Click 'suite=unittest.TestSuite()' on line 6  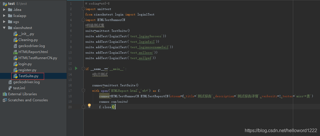click(108, 31)
